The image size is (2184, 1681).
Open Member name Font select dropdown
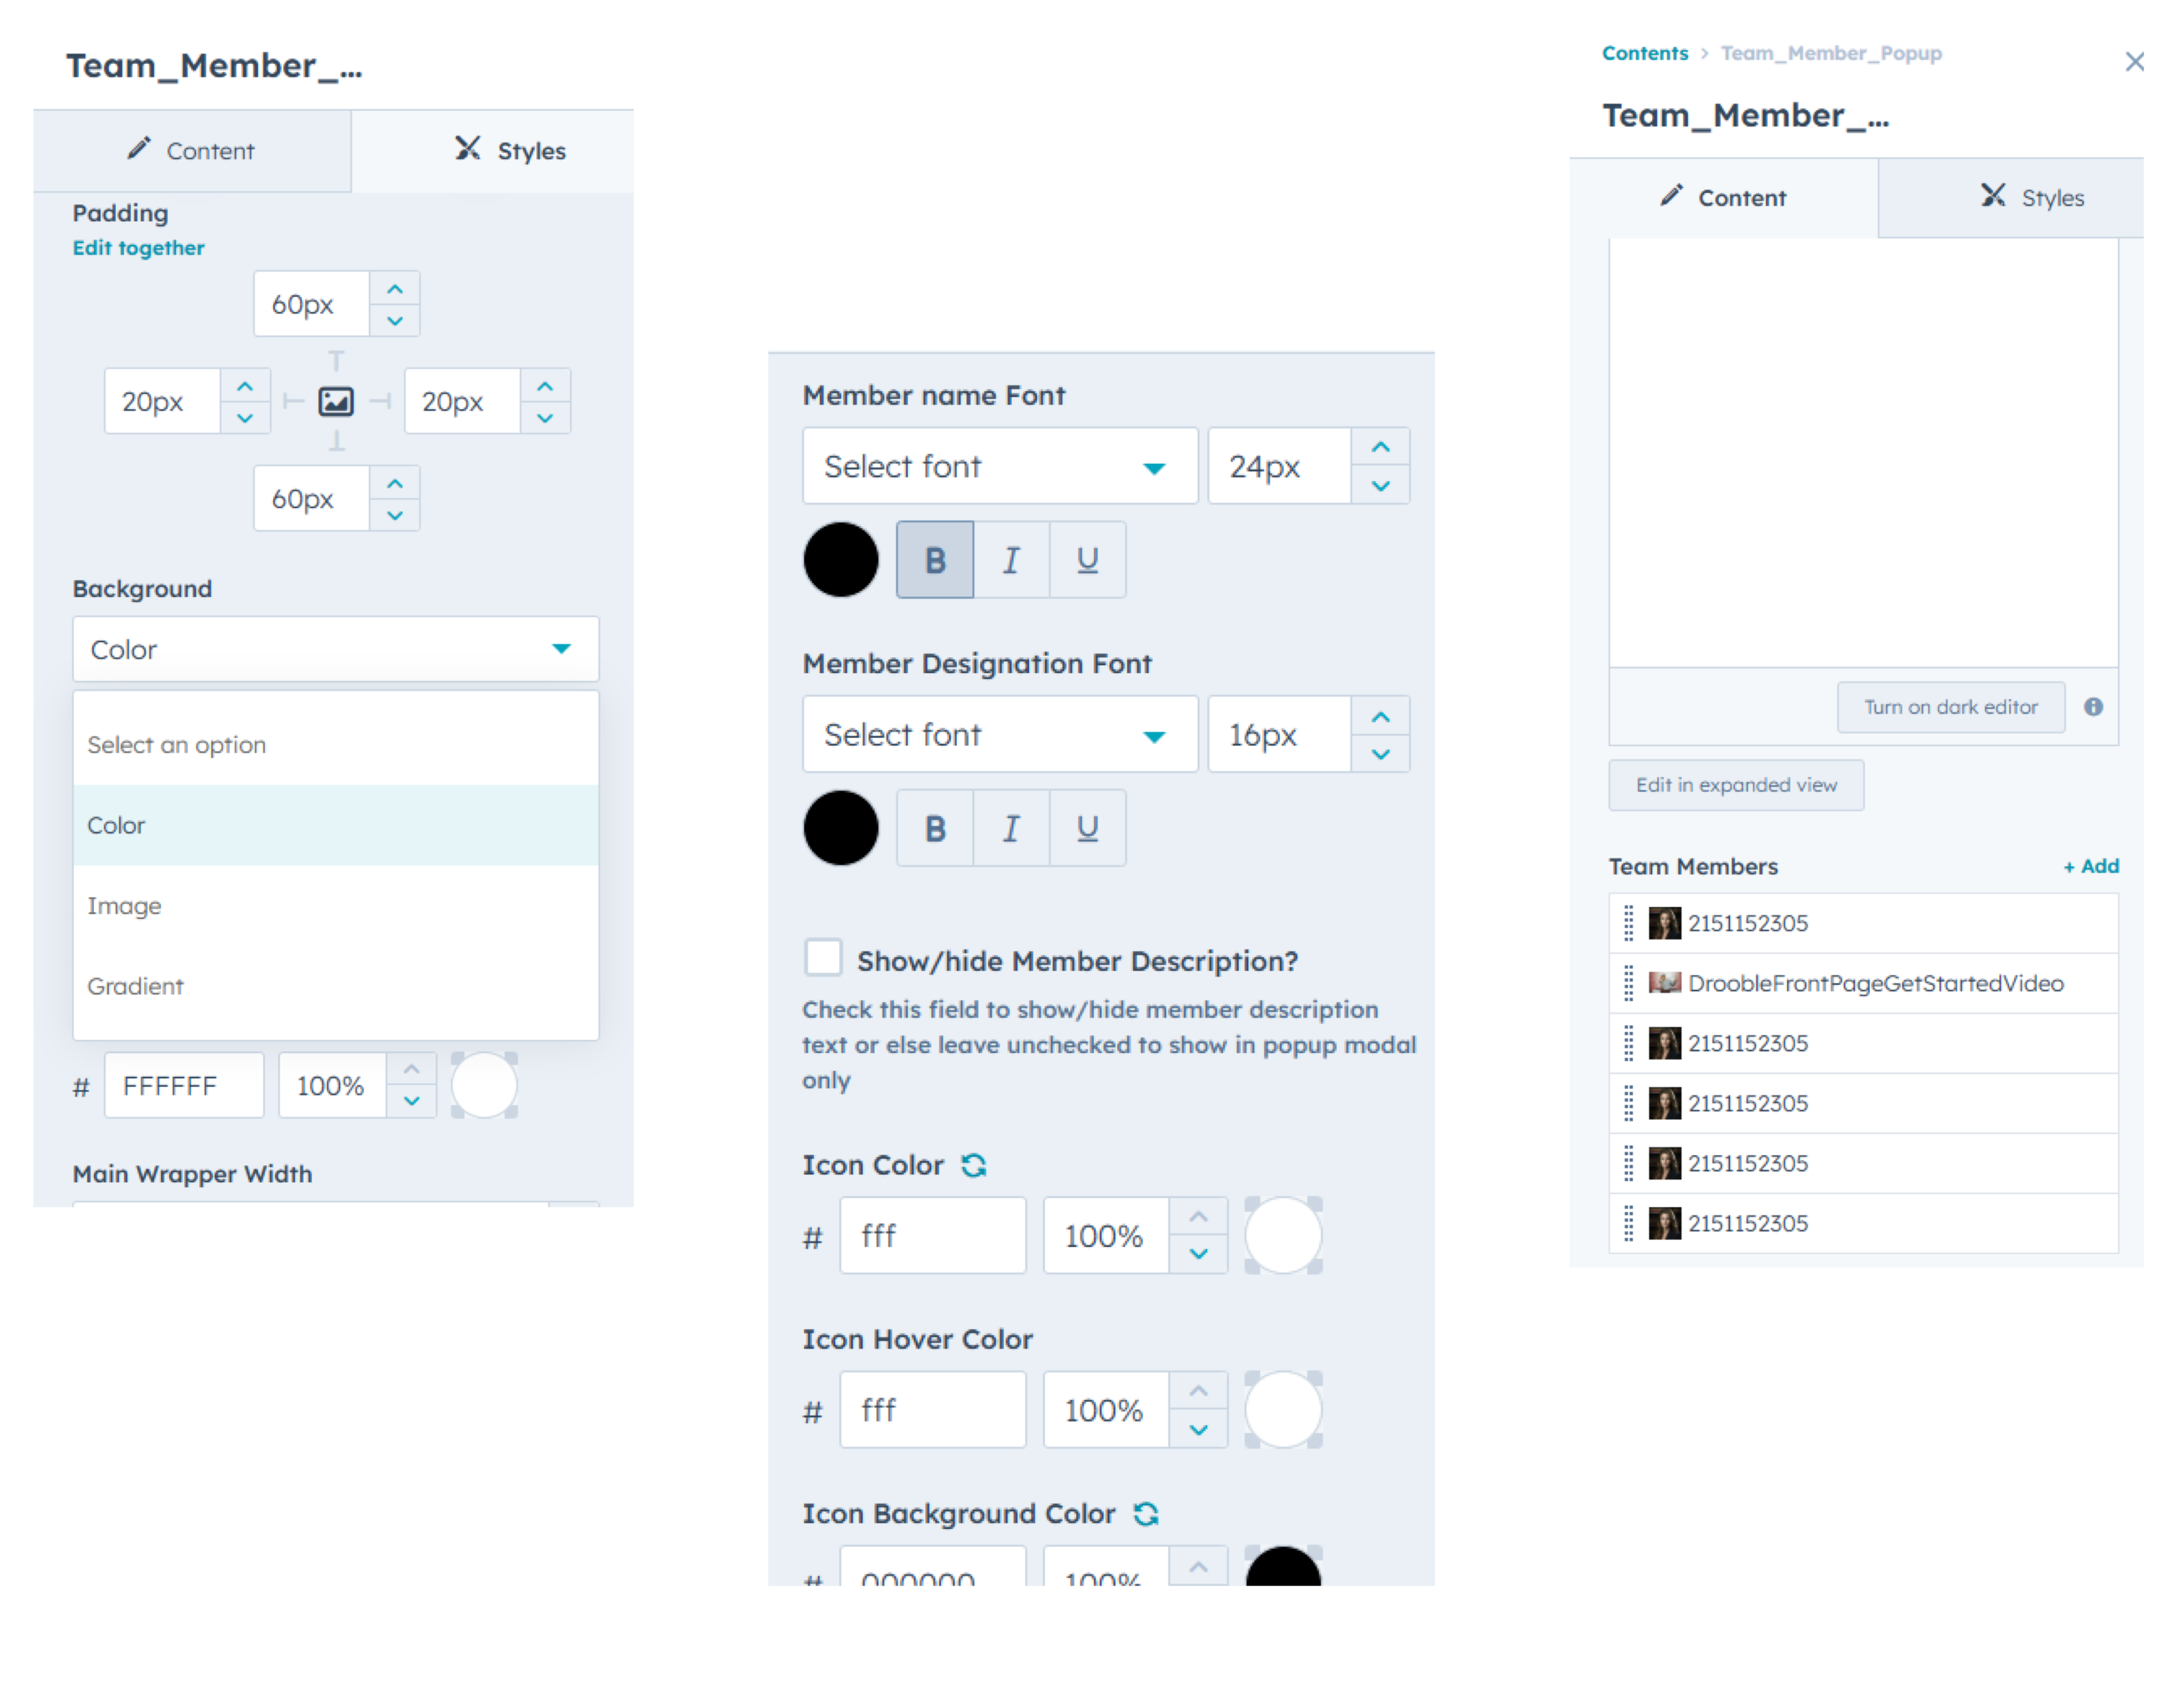(999, 466)
